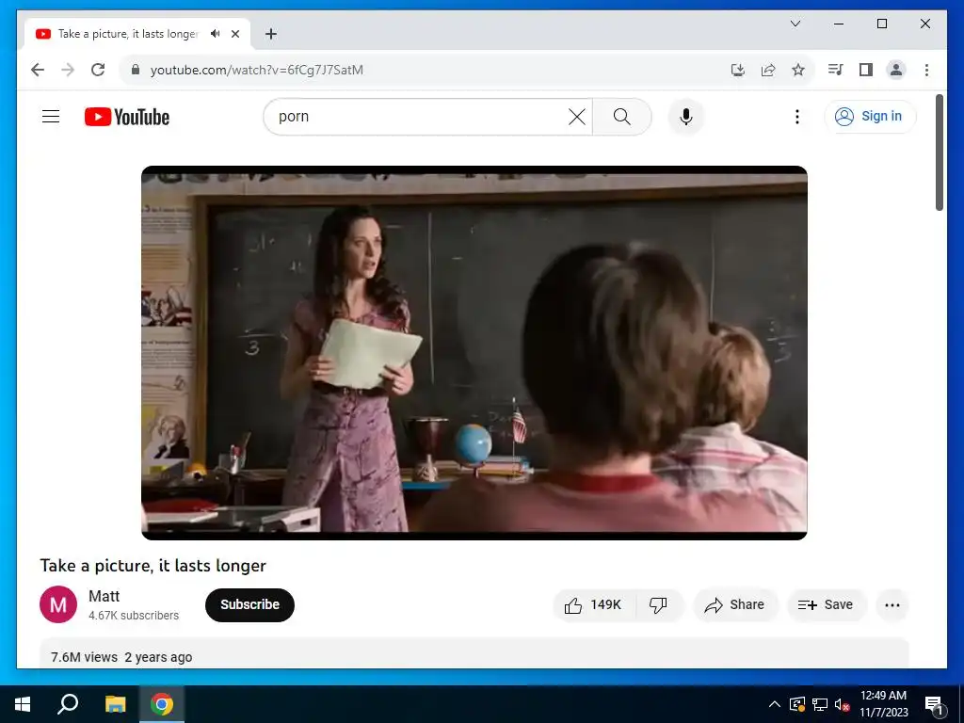
Task: Start voice search with the microphone icon
Action: click(x=686, y=117)
